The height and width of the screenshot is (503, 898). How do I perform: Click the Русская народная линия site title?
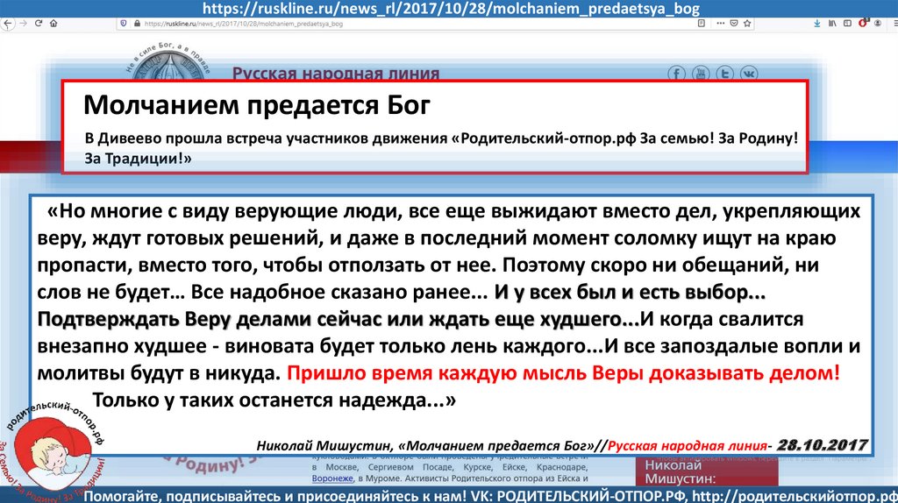[336, 74]
